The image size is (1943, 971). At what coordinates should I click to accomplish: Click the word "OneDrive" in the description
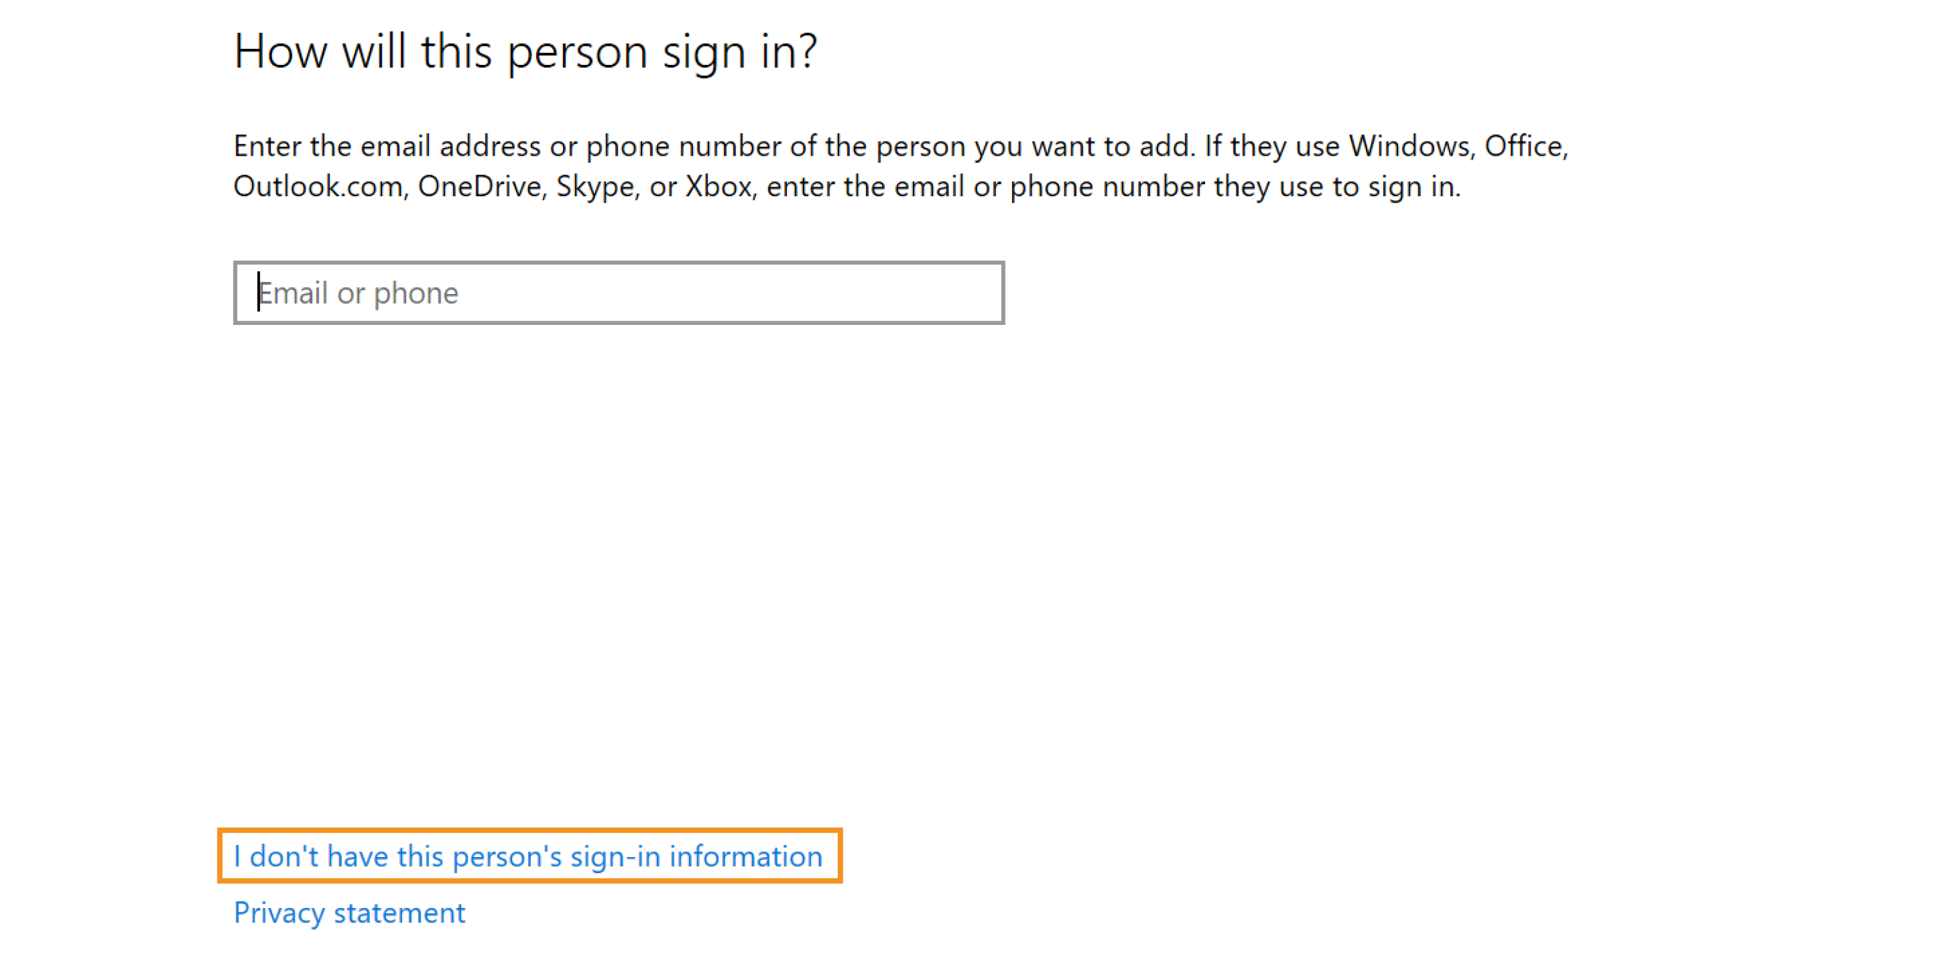click(x=481, y=187)
